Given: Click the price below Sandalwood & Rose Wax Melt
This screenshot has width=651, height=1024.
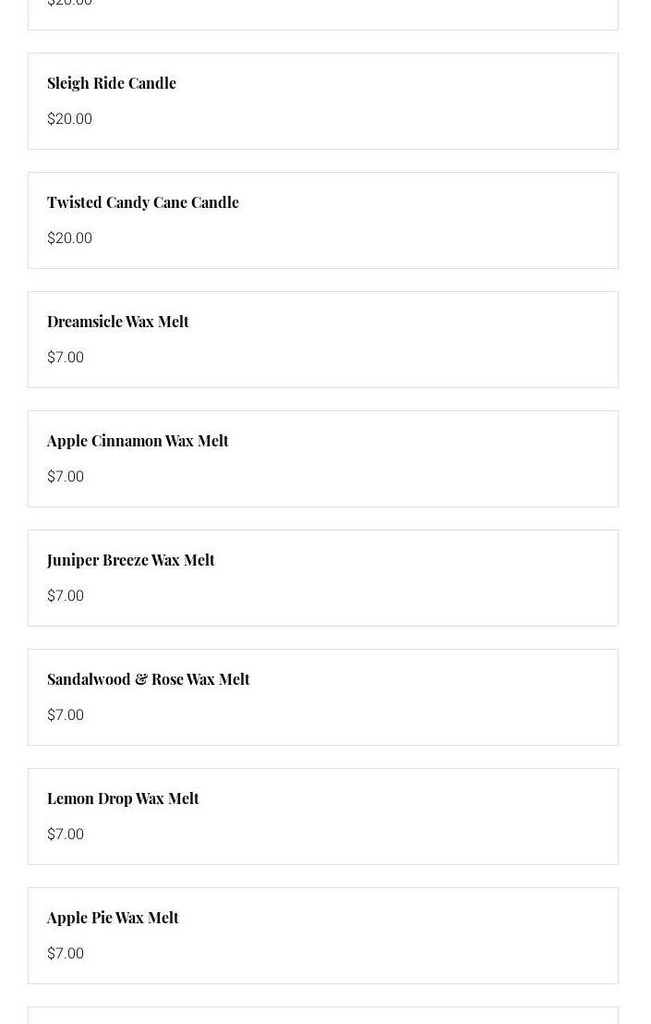Looking at the screenshot, I should pos(66,715).
